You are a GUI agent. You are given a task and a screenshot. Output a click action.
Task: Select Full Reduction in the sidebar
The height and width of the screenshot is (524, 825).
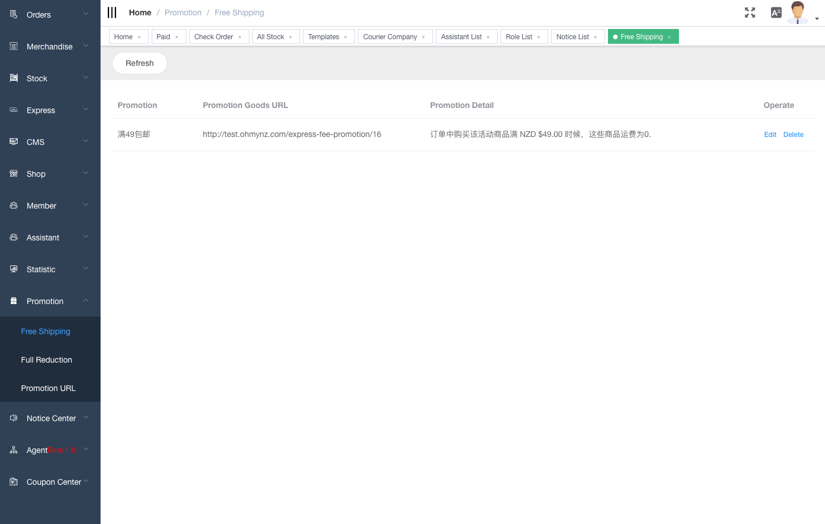coord(46,360)
